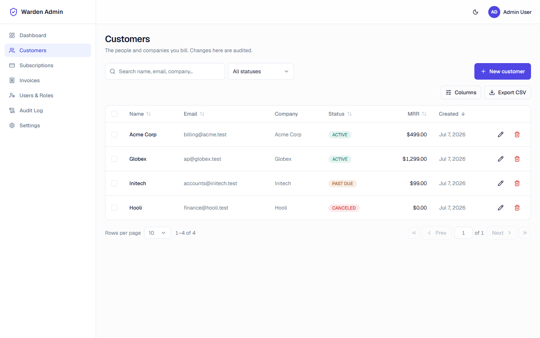Toggle dark mode moon icon
Viewport: 540px width, 338px height.
point(475,12)
